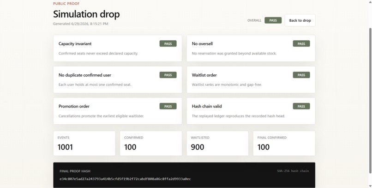Screen dimensions: 372x188
Task: Click the page vertical scrollbar thumb
Action: pos(370,101)
